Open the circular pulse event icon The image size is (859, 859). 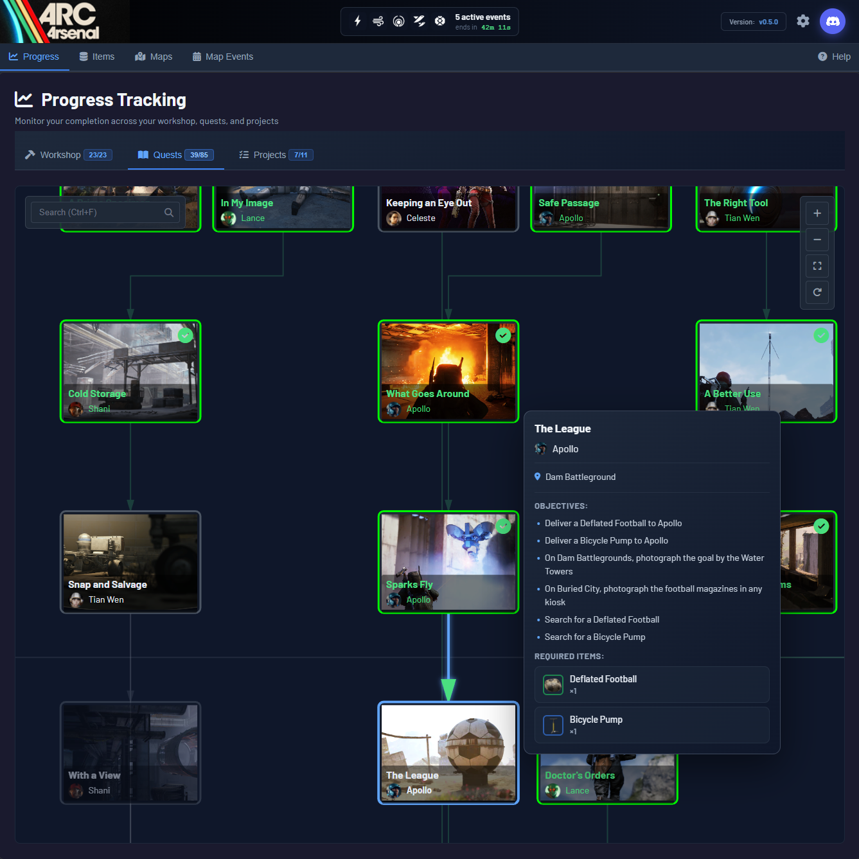[398, 21]
